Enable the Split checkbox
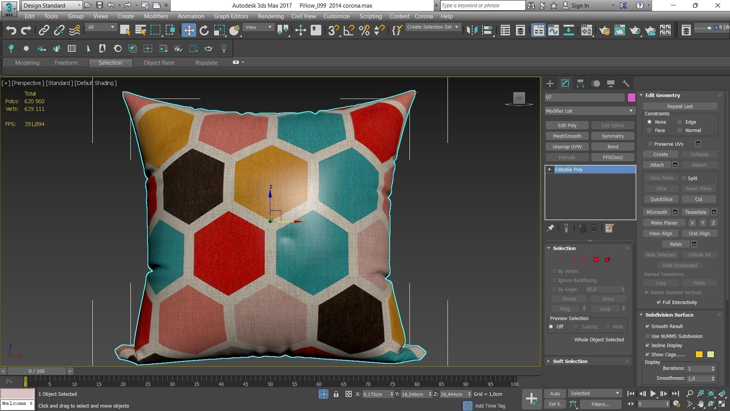Screen dimensions: 730x411 (684, 178)
